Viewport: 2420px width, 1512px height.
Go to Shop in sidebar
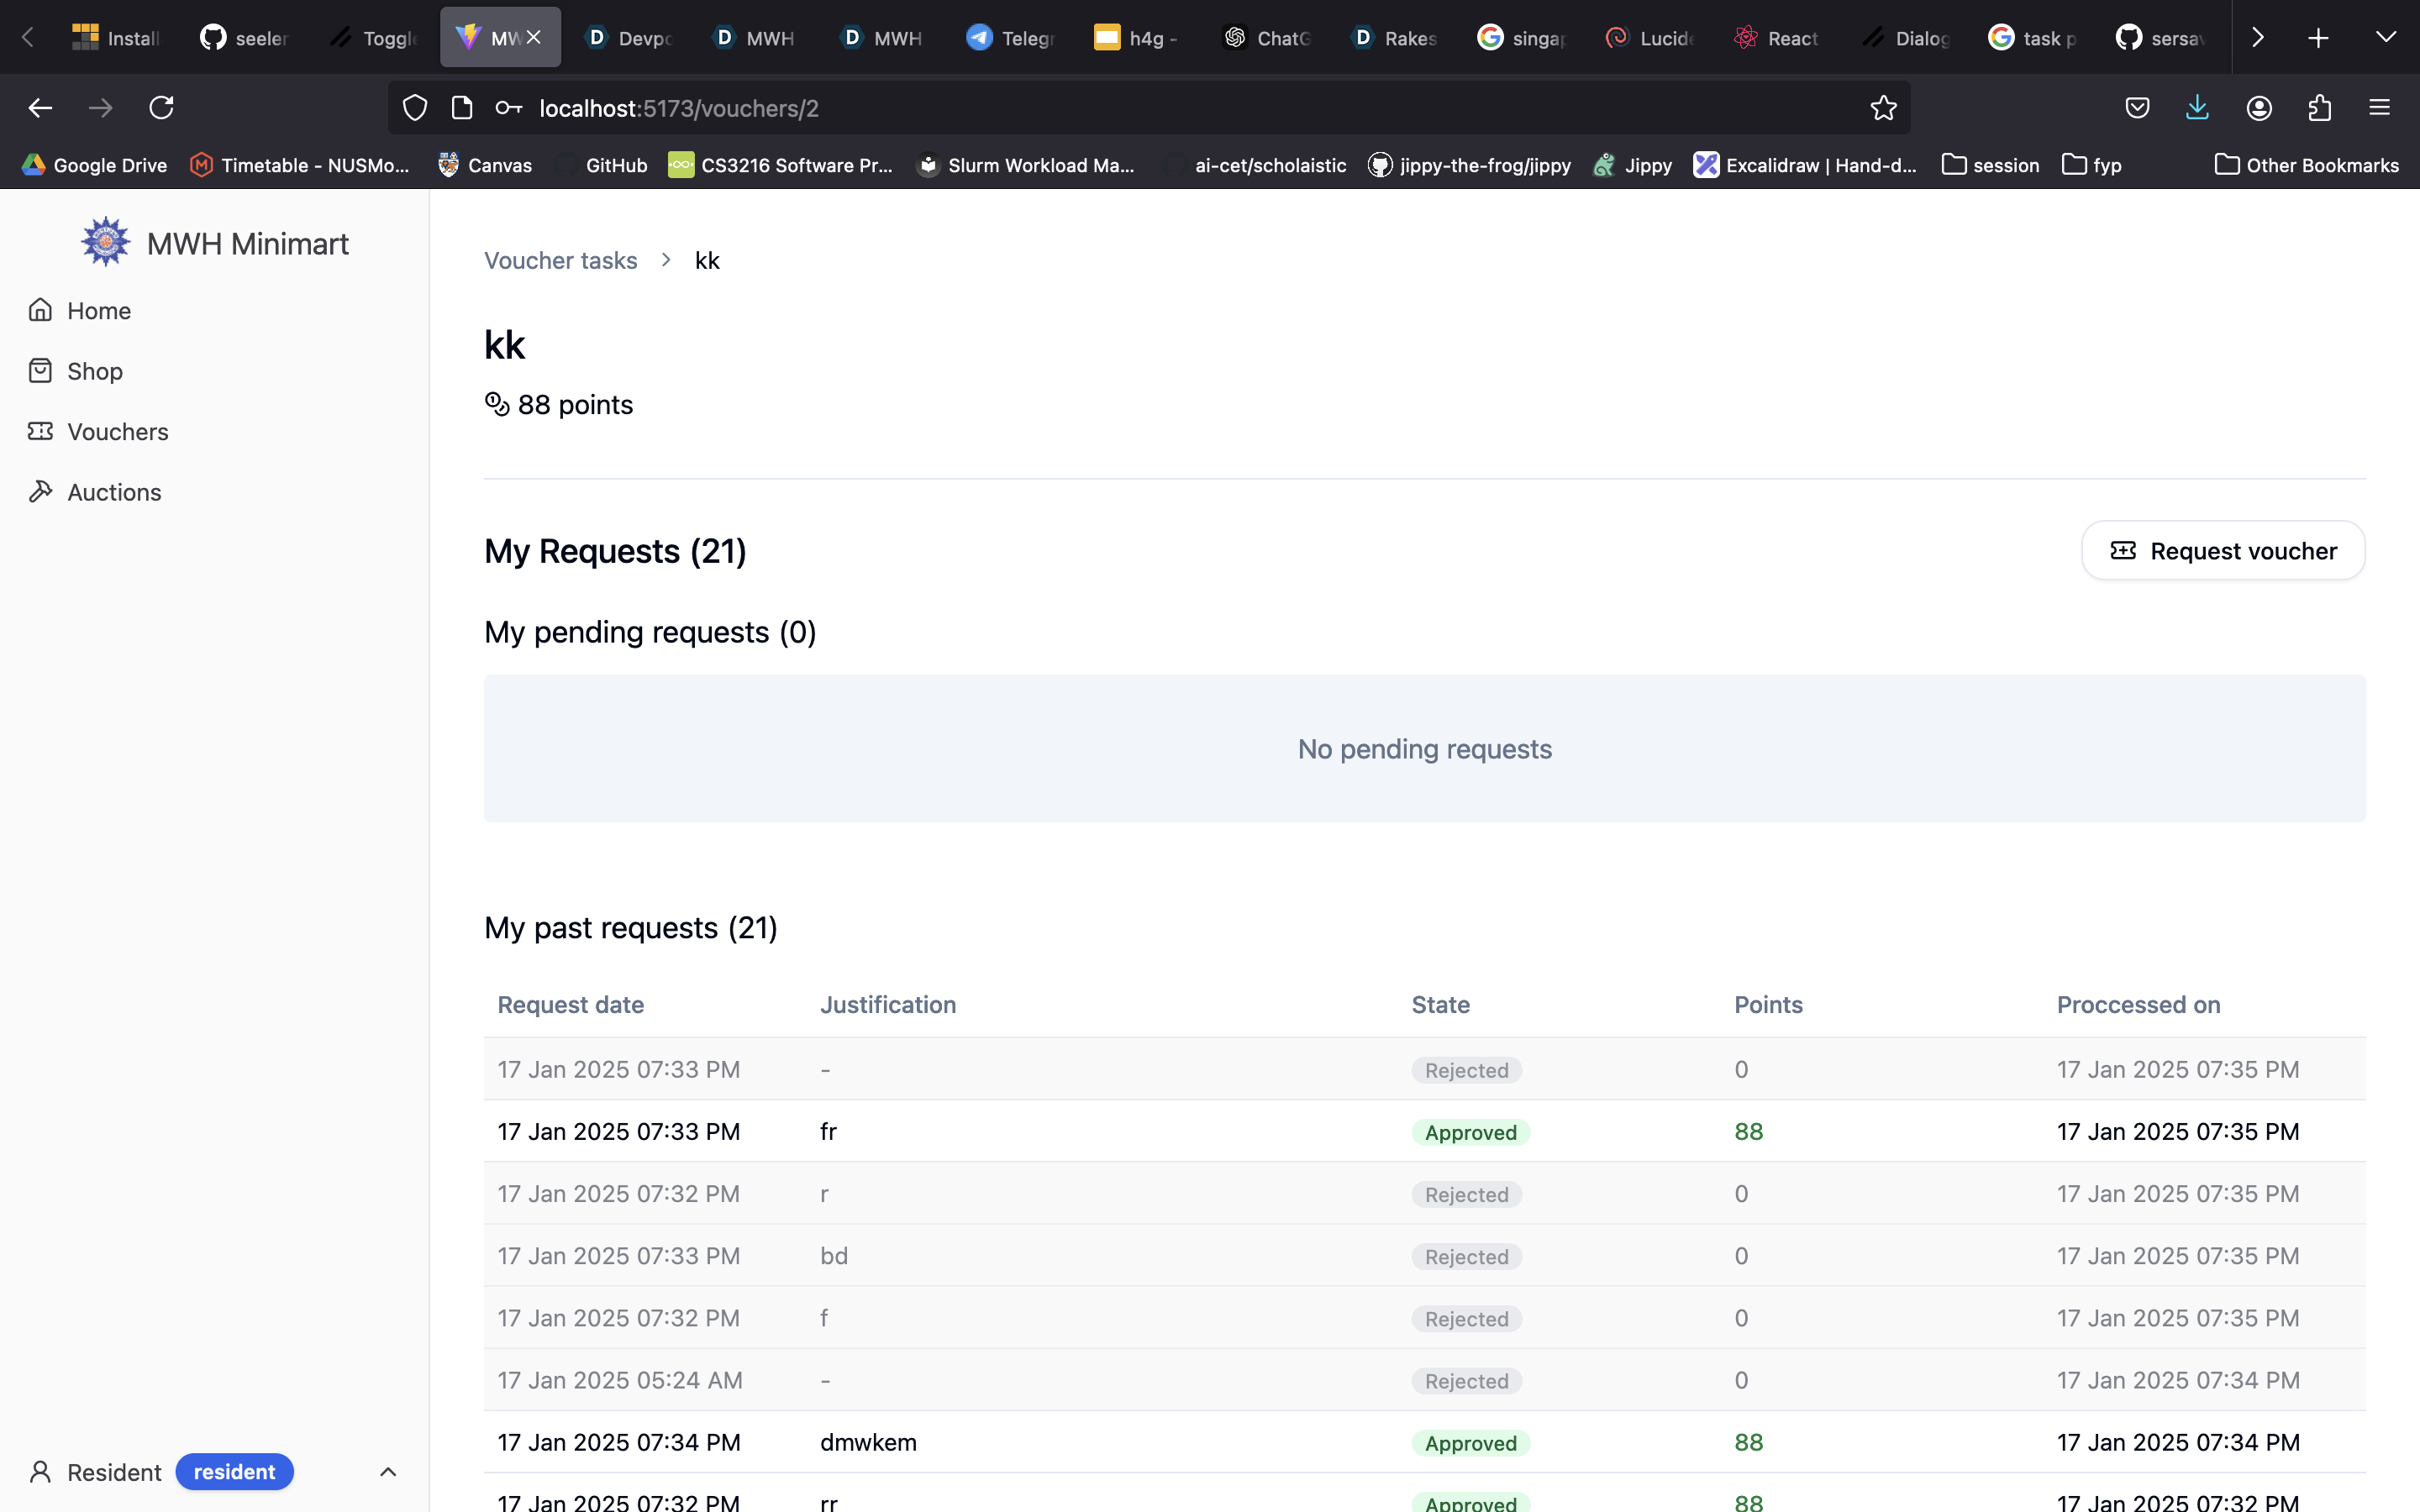click(x=94, y=371)
